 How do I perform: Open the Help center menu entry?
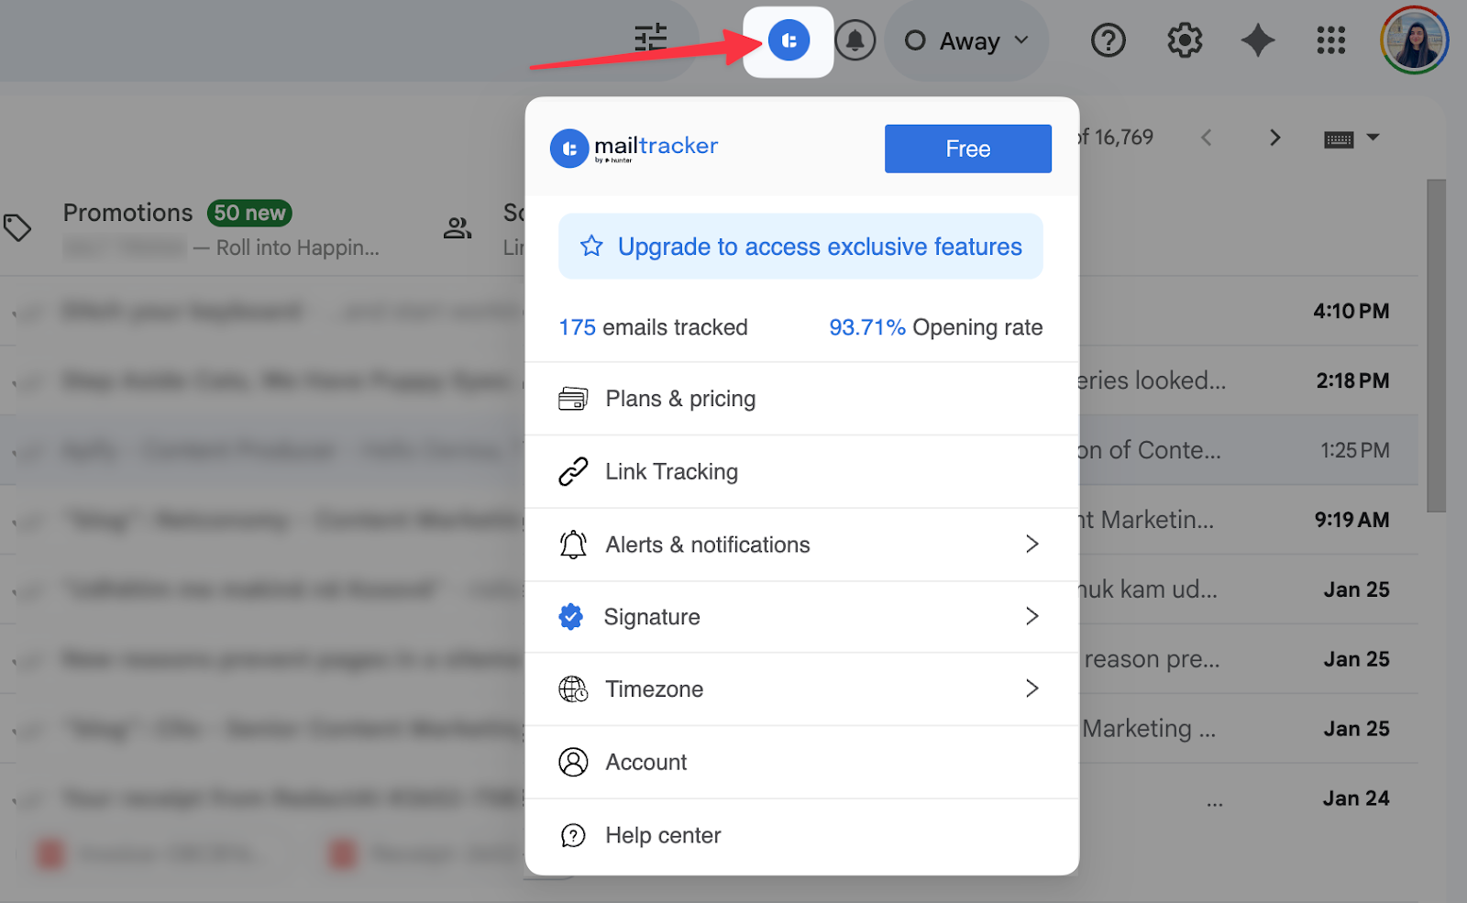point(662,835)
